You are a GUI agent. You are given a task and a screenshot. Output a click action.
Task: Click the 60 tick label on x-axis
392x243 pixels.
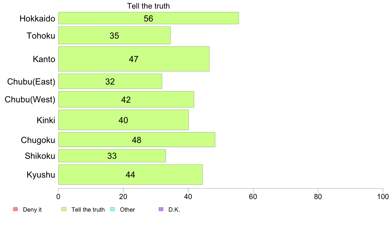point(253,197)
